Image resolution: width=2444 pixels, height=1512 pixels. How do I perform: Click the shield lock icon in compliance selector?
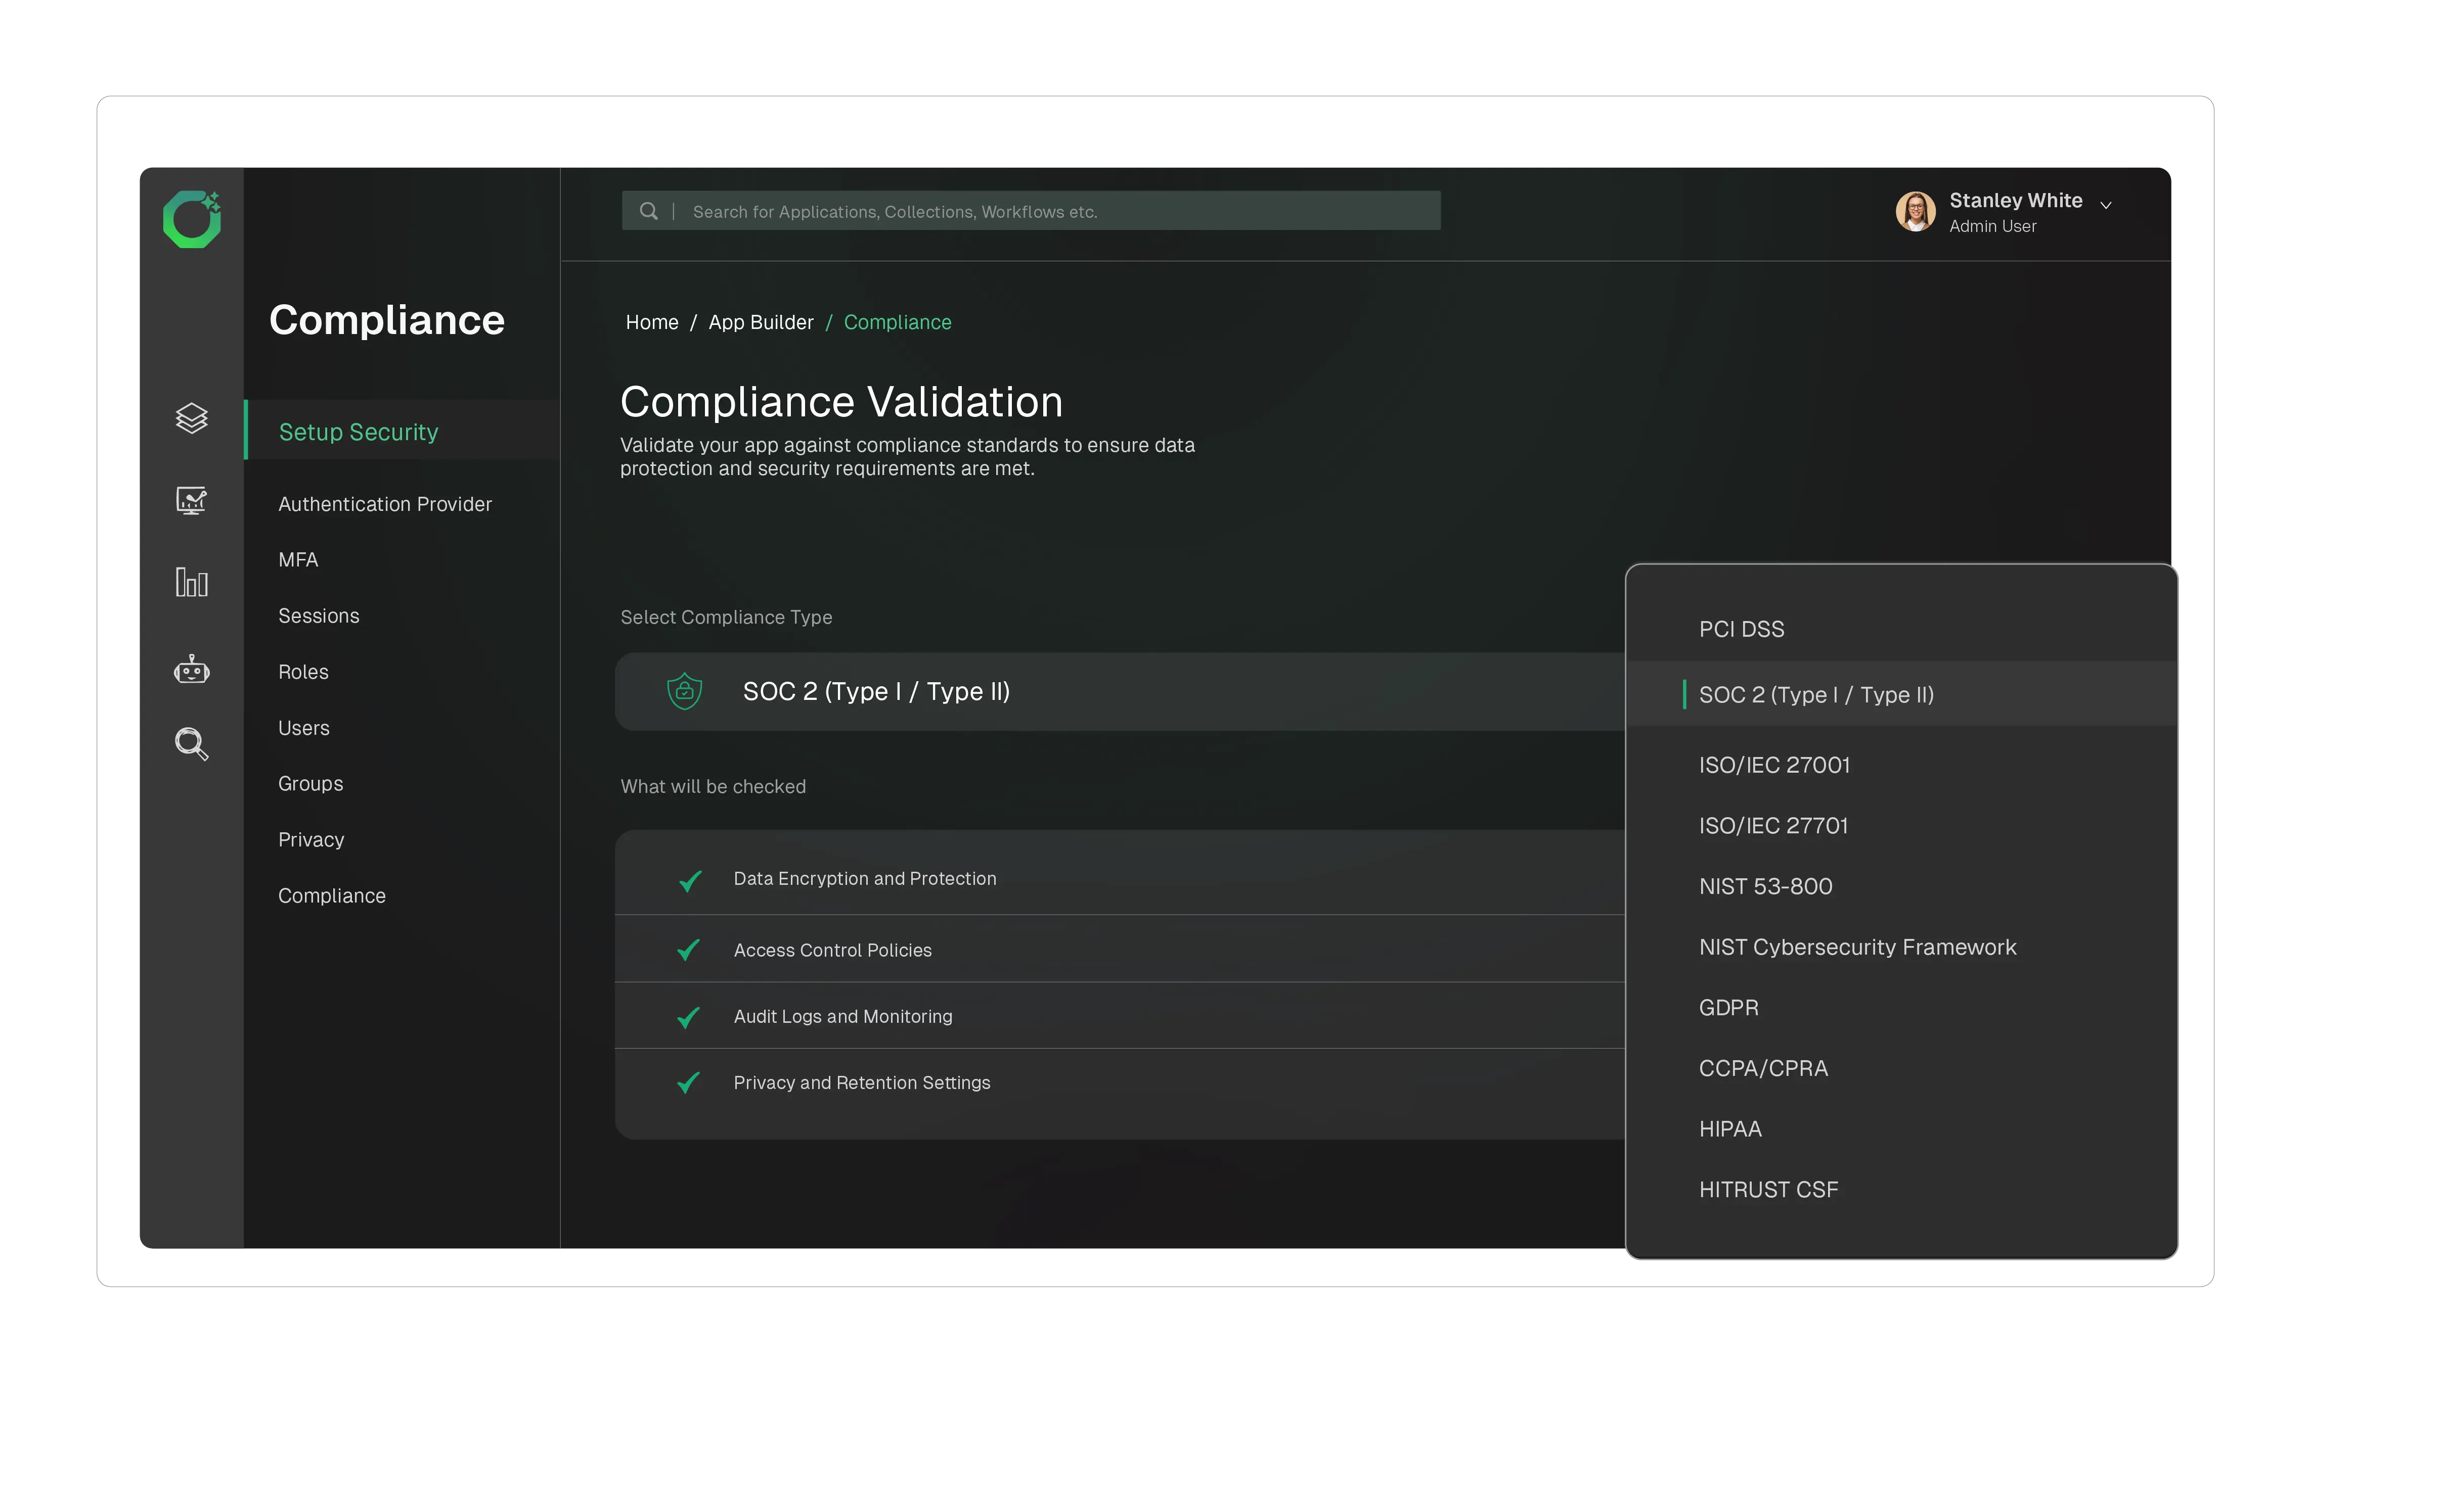click(684, 691)
